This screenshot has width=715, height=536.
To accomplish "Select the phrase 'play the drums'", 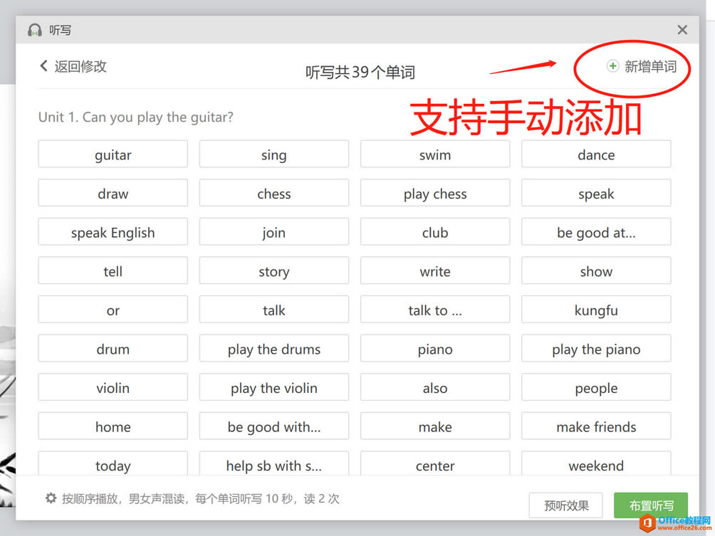I will tap(274, 348).
